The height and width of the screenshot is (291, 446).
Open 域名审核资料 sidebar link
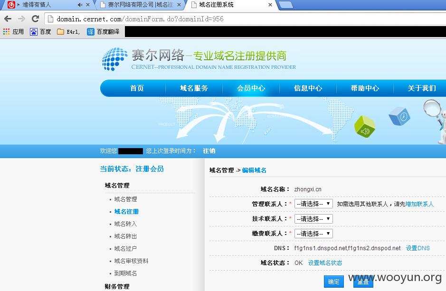point(131,261)
